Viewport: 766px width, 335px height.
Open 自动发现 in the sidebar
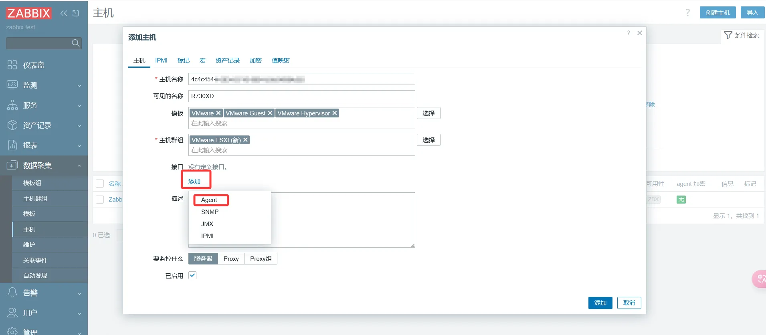[50, 275]
